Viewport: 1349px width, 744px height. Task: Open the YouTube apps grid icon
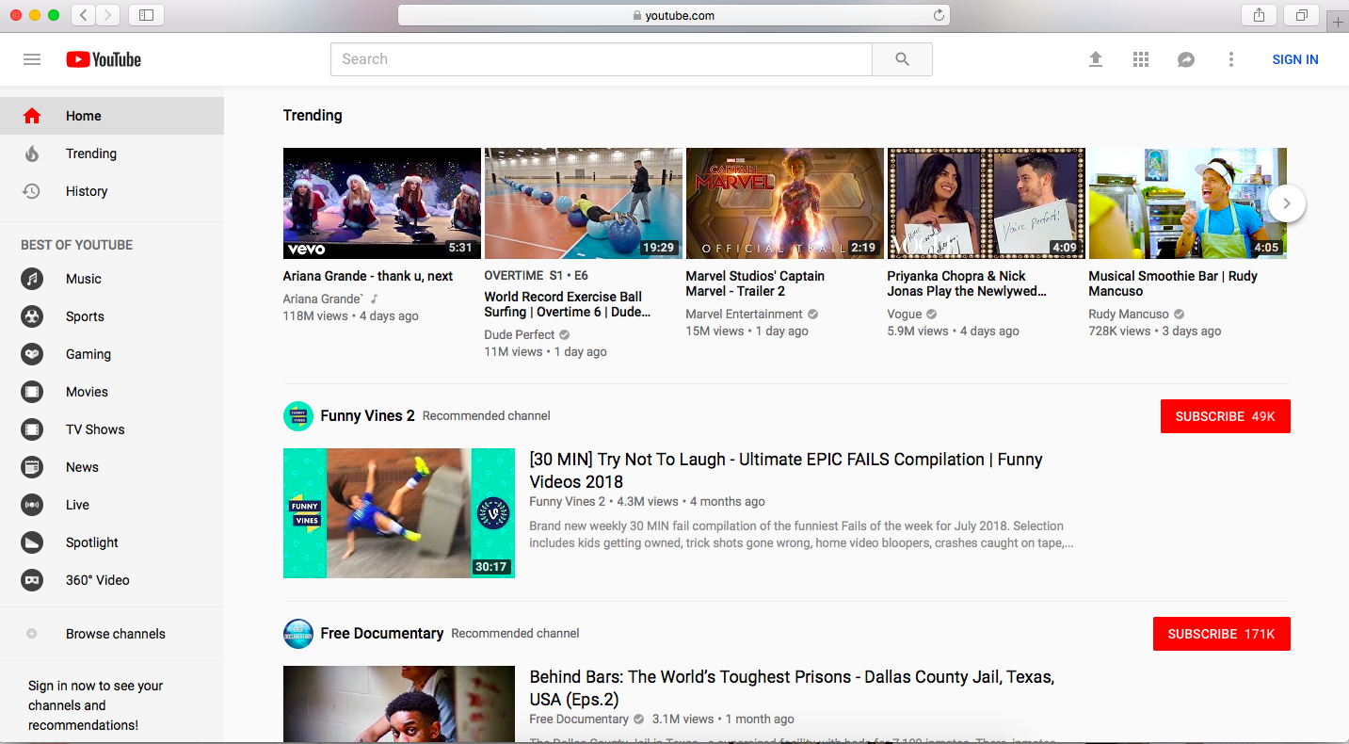point(1141,59)
